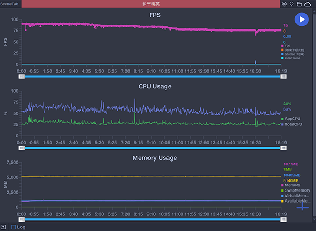Screen dimensions: 316x231
Task: Click the 75 FPS current value
Action: tap(285, 25)
